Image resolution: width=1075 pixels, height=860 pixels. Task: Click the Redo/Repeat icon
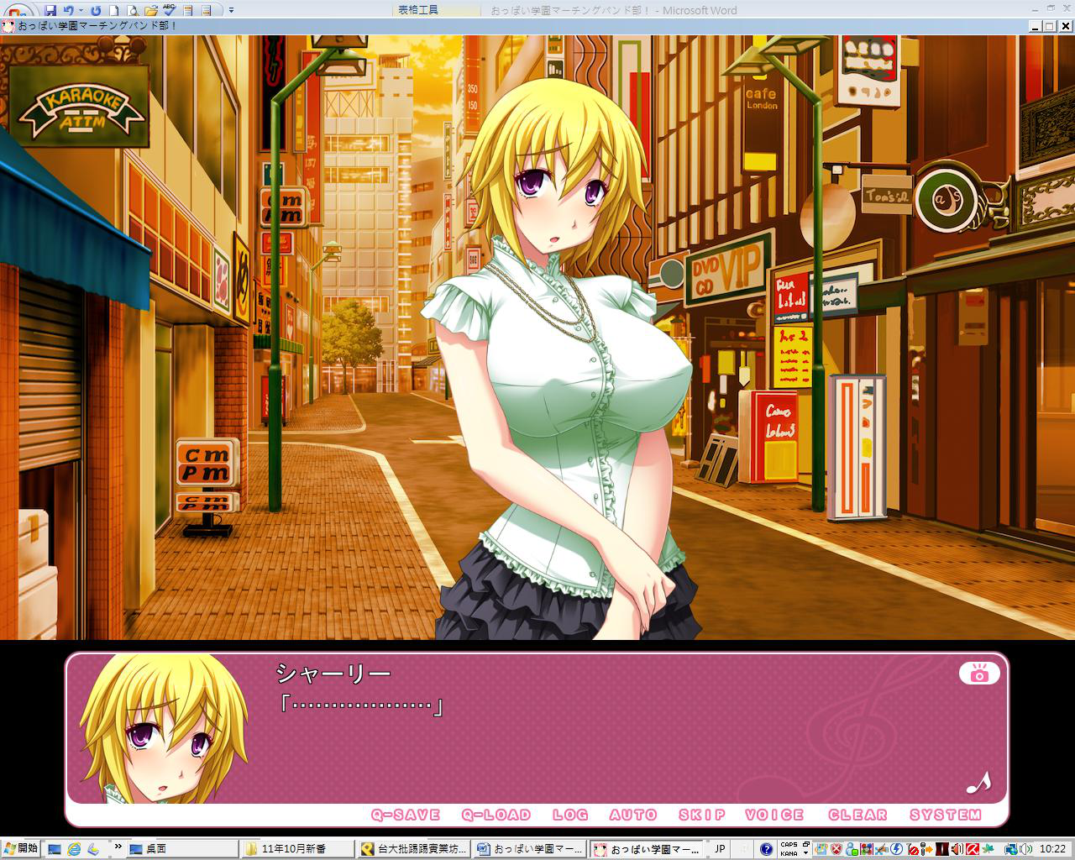[x=96, y=10]
